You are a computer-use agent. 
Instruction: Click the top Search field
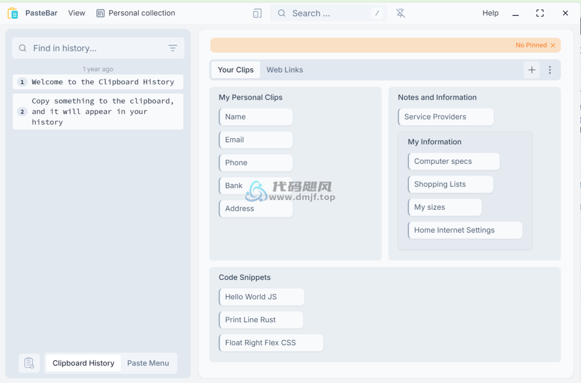[329, 14]
